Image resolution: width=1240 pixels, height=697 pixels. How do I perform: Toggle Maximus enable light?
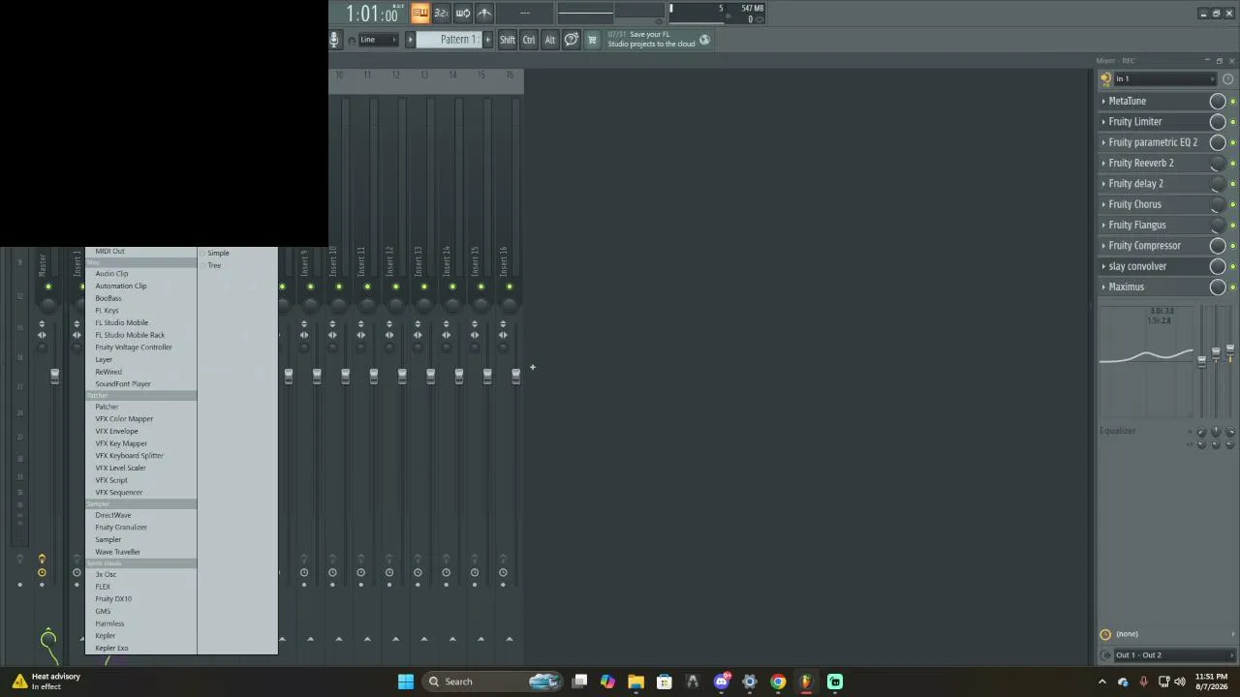click(x=1233, y=288)
